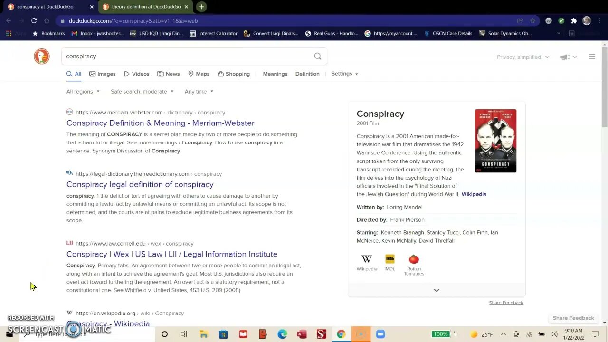The width and height of the screenshot is (608, 342).
Task: Open Zoom app from the taskbar
Action: click(x=380, y=334)
